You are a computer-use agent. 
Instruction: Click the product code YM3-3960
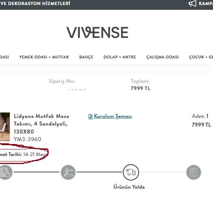27,139
